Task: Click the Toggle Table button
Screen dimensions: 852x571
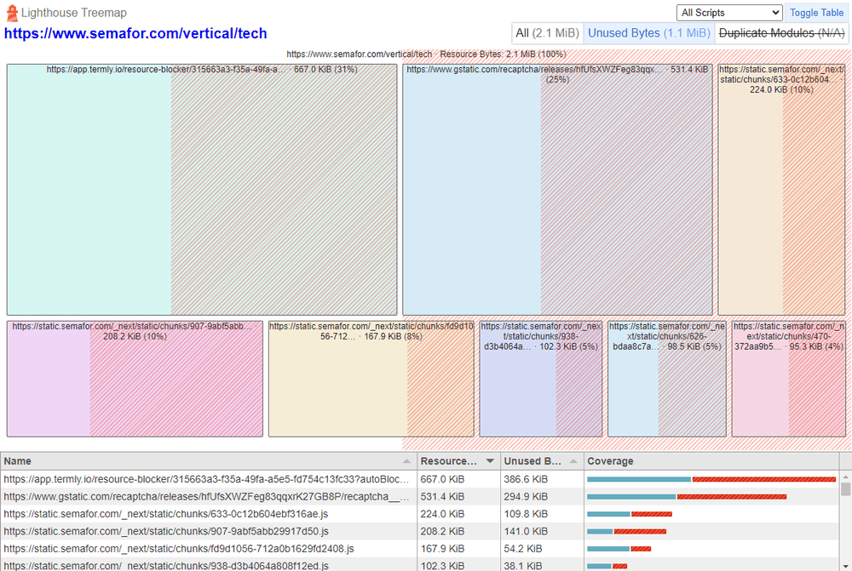Action: [x=816, y=13]
